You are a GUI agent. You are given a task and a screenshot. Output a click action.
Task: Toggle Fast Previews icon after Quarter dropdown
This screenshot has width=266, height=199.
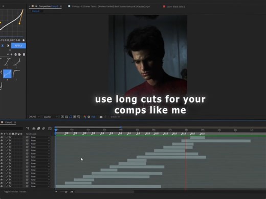point(62,117)
